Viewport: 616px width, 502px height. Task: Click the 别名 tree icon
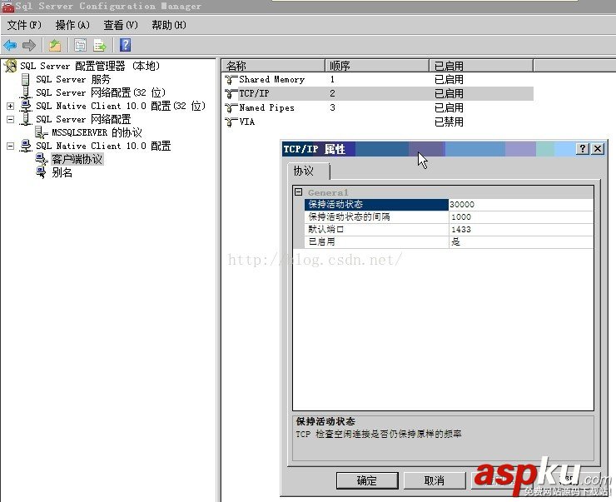(41, 172)
